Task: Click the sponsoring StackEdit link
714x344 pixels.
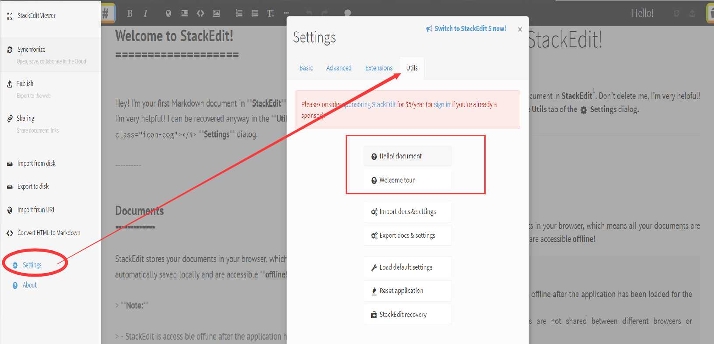Action: (370, 105)
